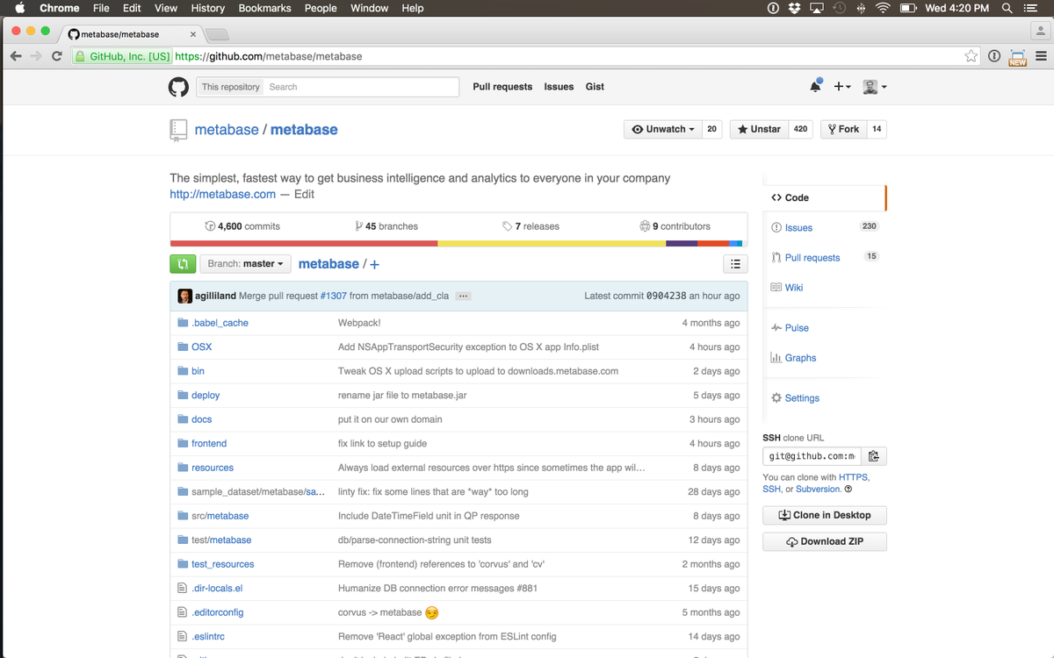1054x658 pixels.
Task: Click the Fork button
Action: point(843,129)
